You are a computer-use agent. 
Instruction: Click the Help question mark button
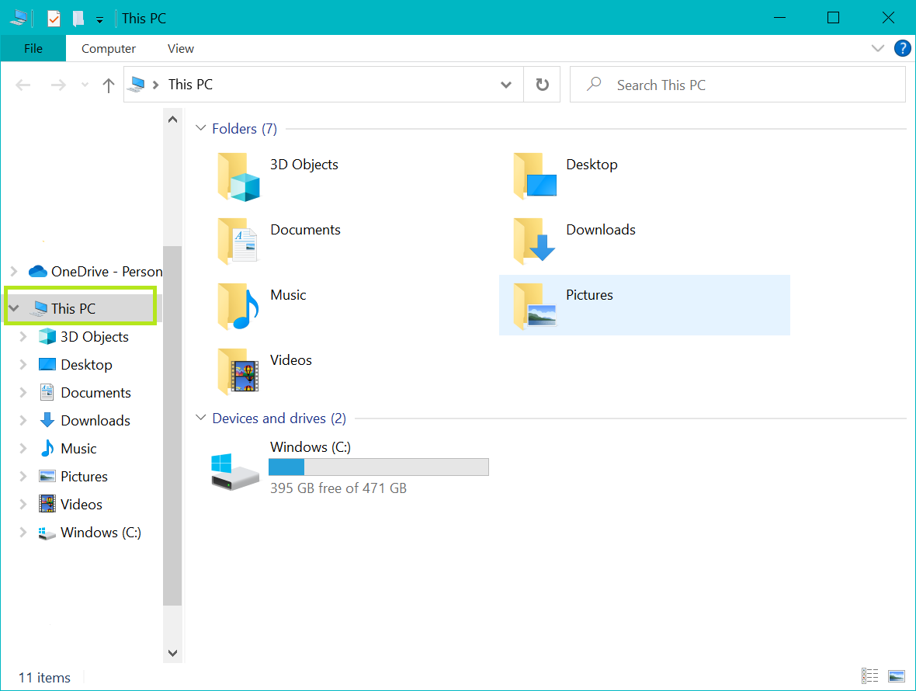point(902,48)
